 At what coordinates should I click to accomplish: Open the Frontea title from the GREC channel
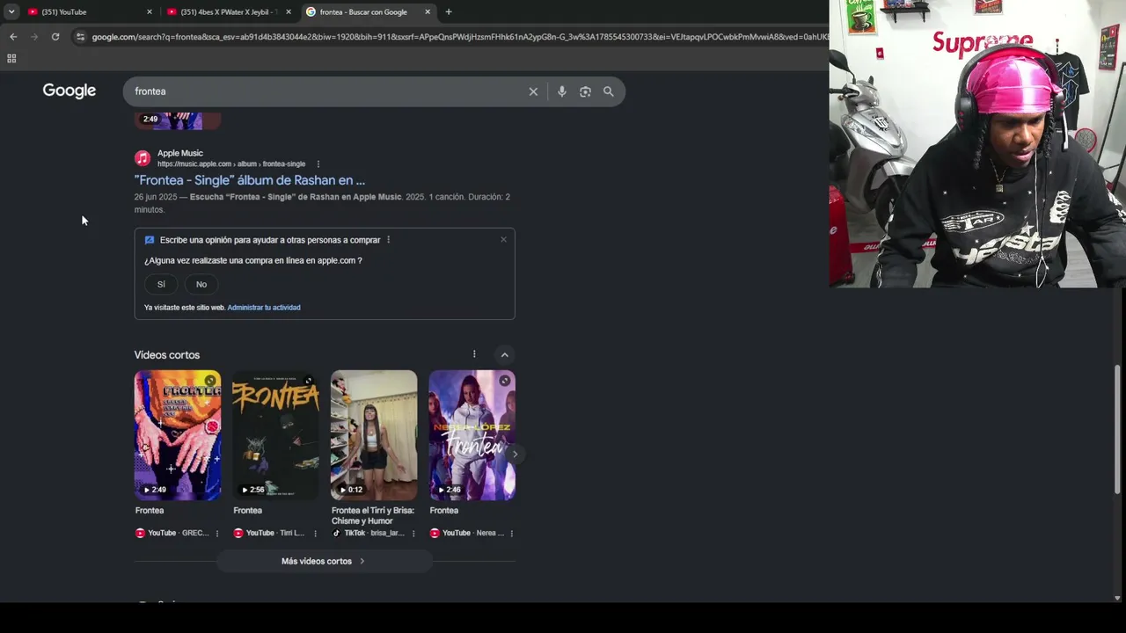click(150, 511)
